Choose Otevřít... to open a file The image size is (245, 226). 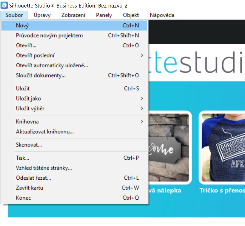pos(26,45)
